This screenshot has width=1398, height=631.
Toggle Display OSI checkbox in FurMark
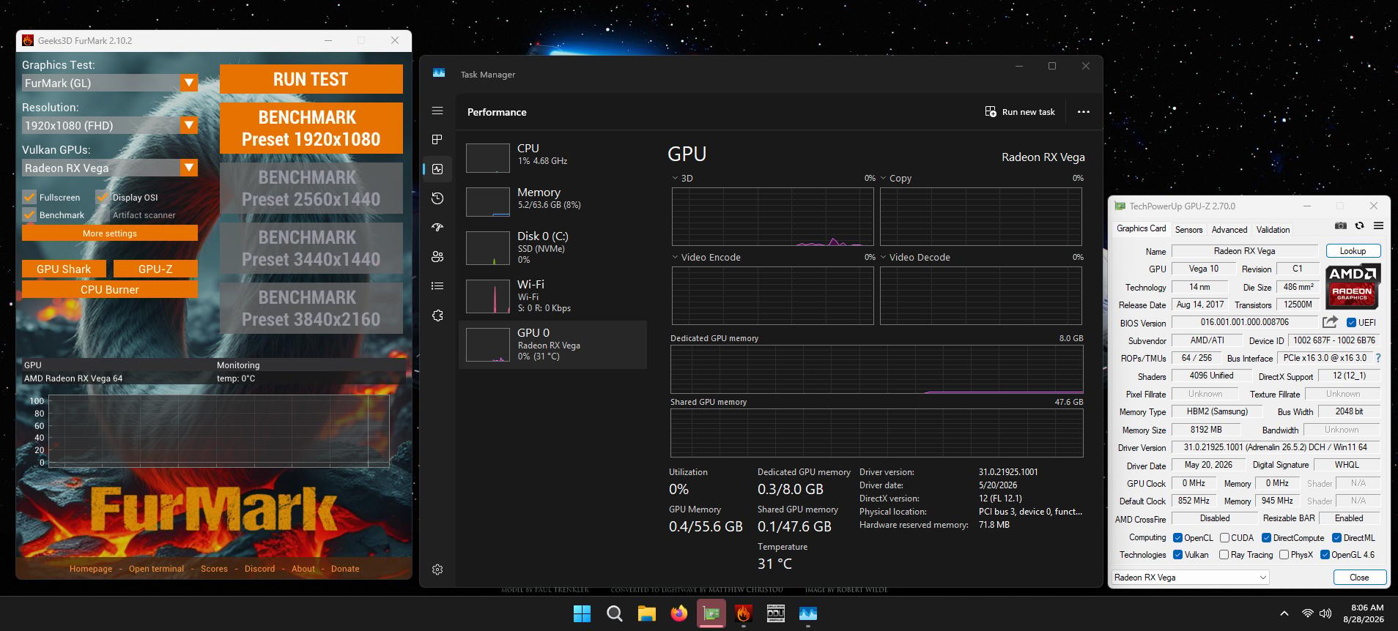coord(103,197)
